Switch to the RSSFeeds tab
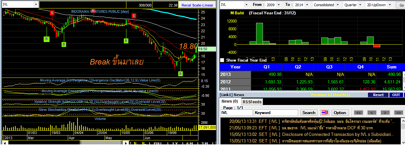This screenshot has height=145, width=405. click(x=252, y=101)
